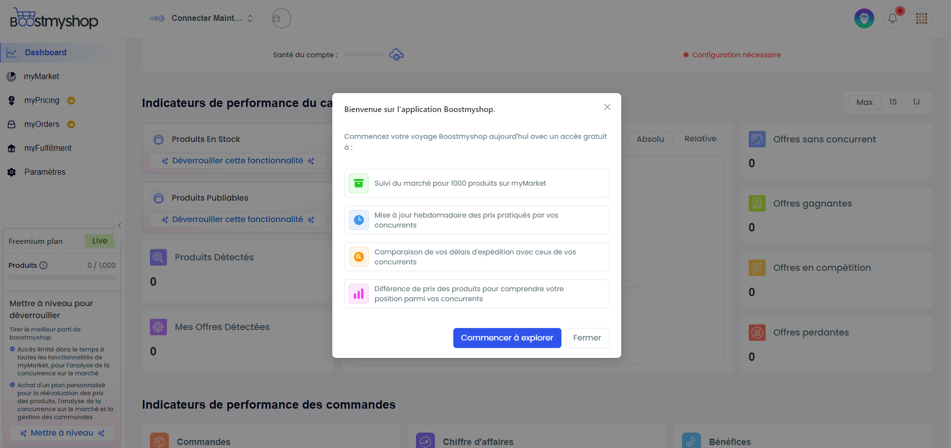This screenshot has width=951, height=448.
Task: Open the robot avatar profile icon
Action: [x=864, y=18]
